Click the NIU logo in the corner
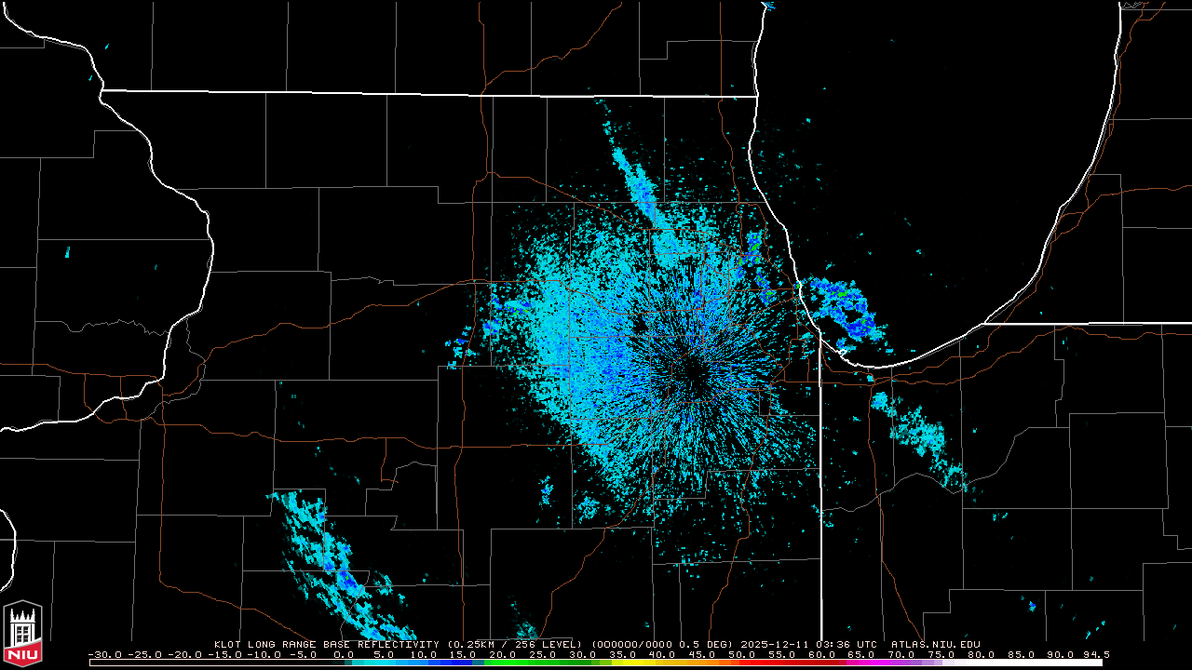This screenshot has height=670, width=1192. (22, 636)
